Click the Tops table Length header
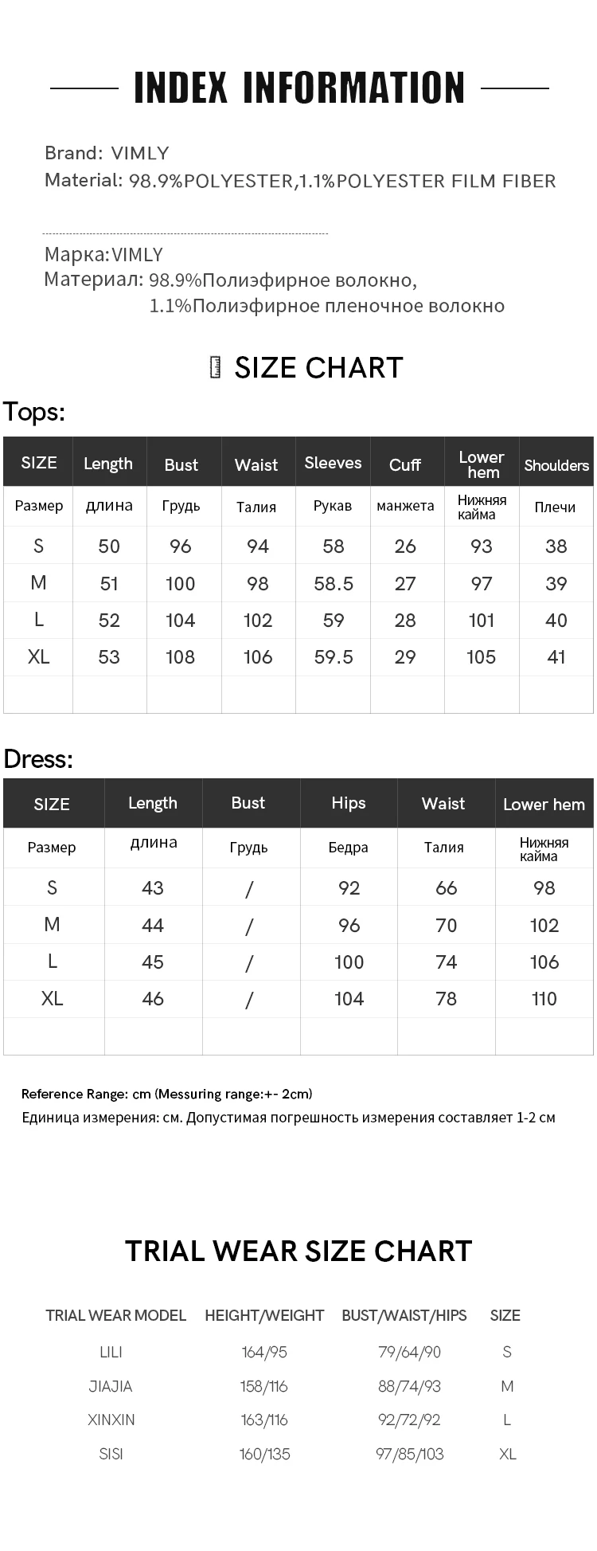 [x=108, y=464]
